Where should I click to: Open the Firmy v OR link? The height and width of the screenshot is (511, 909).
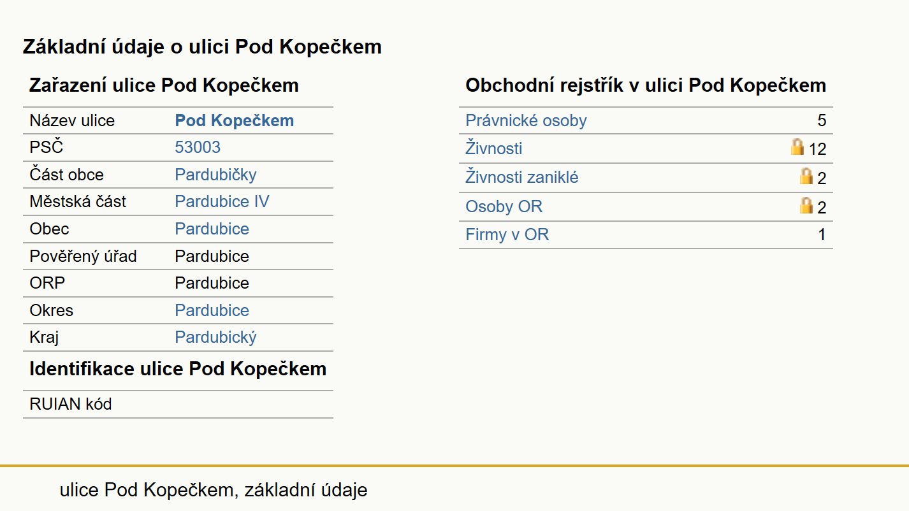click(x=507, y=234)
